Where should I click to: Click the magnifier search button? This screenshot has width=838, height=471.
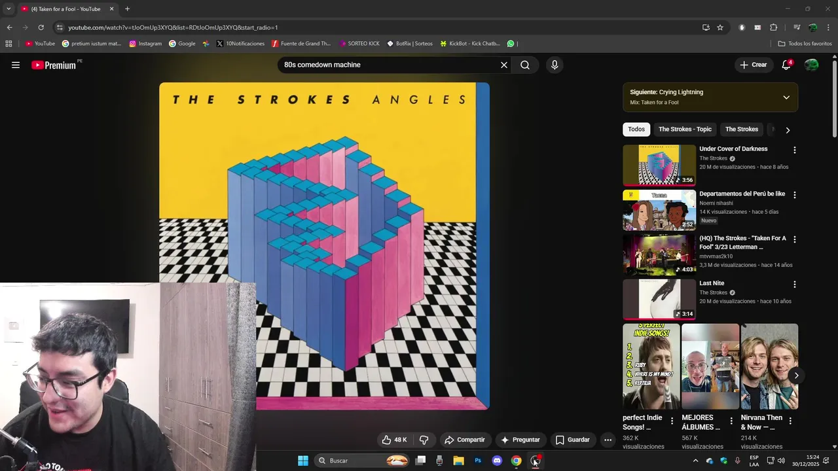point(525,65)
